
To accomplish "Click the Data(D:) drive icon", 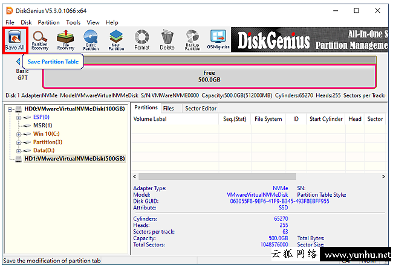I will pyautogui.click(x=27, y=151).
